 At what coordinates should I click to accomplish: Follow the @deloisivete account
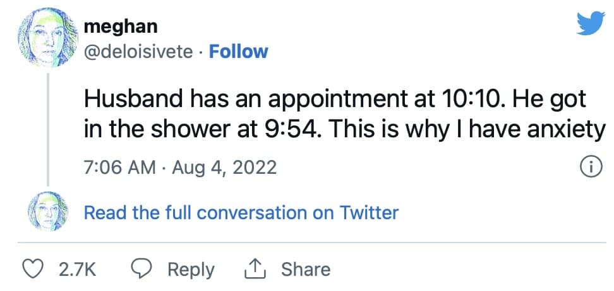(238, 52)
